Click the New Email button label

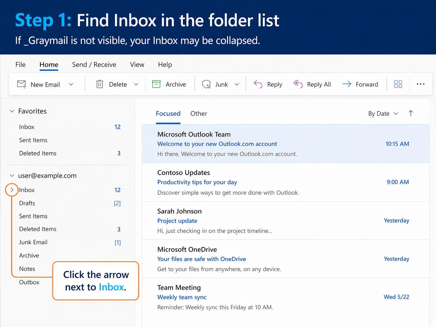(45, 85)
